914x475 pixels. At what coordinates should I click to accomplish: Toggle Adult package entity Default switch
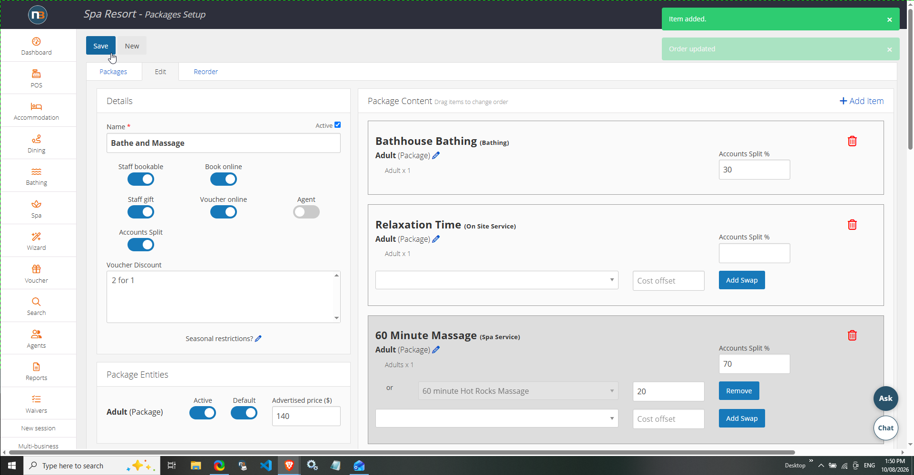(244, 413)
